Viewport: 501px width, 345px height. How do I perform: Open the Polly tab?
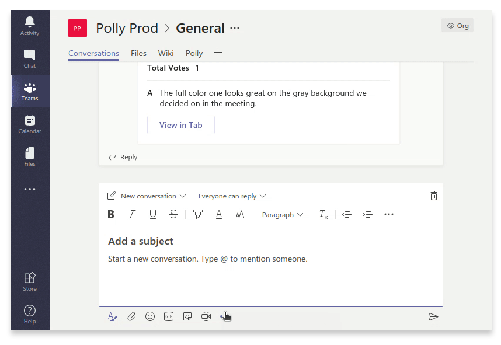tap(194, 53)
